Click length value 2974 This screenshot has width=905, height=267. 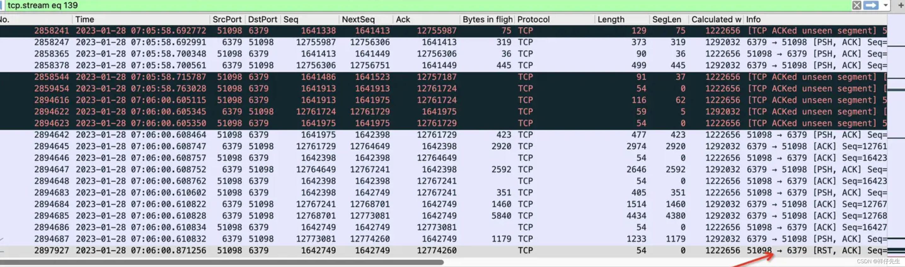(636, 147)
